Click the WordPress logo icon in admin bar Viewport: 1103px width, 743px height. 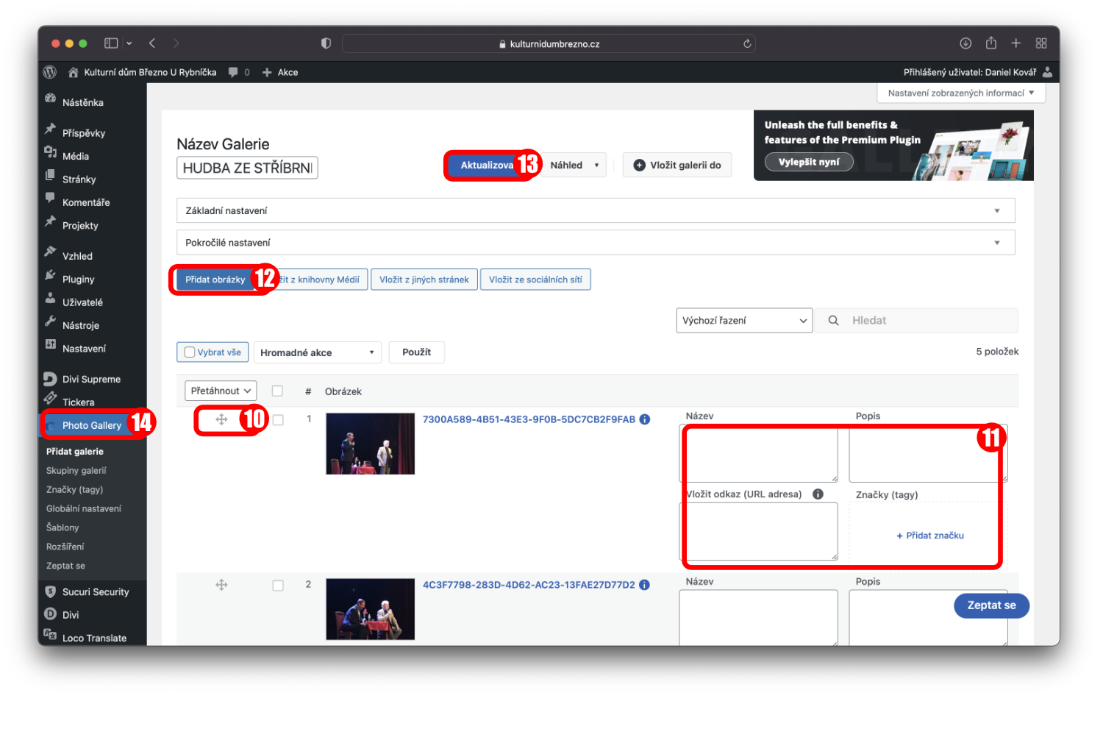(x=50, y=72)
